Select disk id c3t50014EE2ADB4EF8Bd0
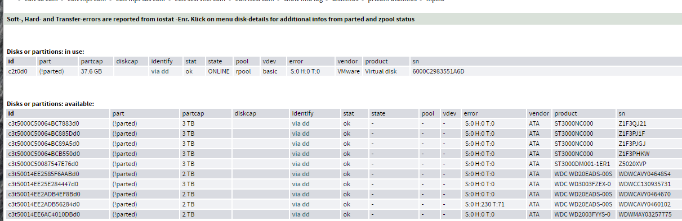Image resolution: width=682 pixels, height=221 pixels. (x=43, y=194)
